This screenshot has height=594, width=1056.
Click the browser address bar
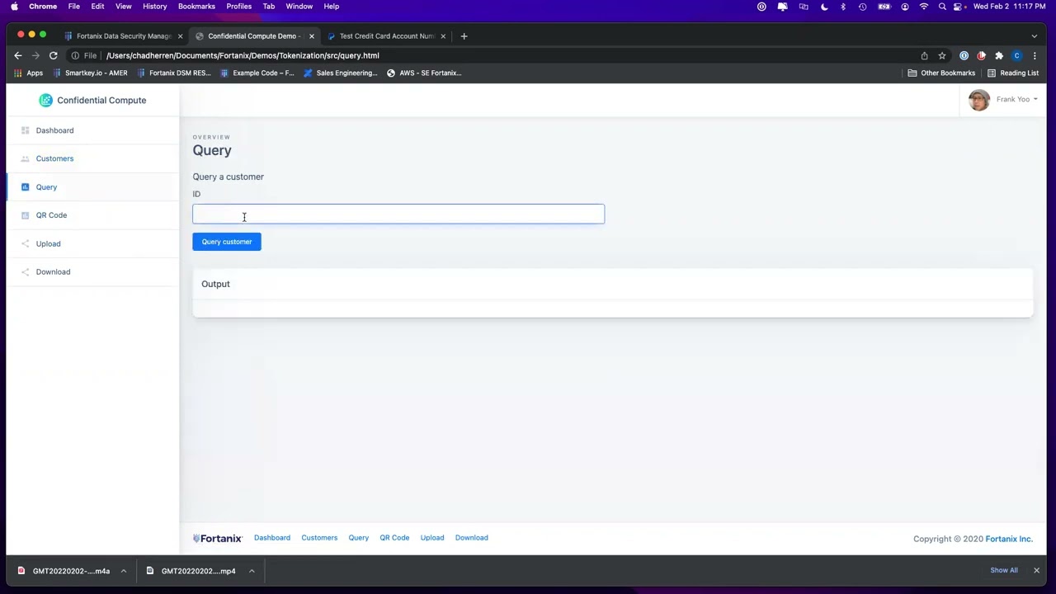(x=495, y=55)
